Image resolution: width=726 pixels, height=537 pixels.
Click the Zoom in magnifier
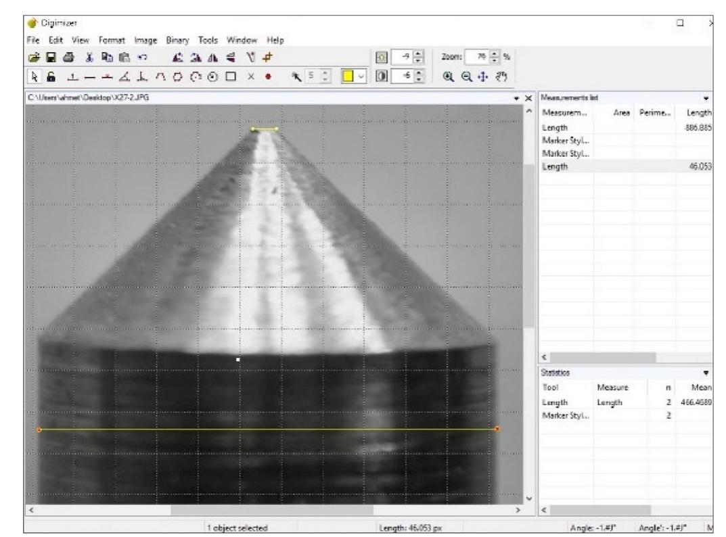[448, 77]
